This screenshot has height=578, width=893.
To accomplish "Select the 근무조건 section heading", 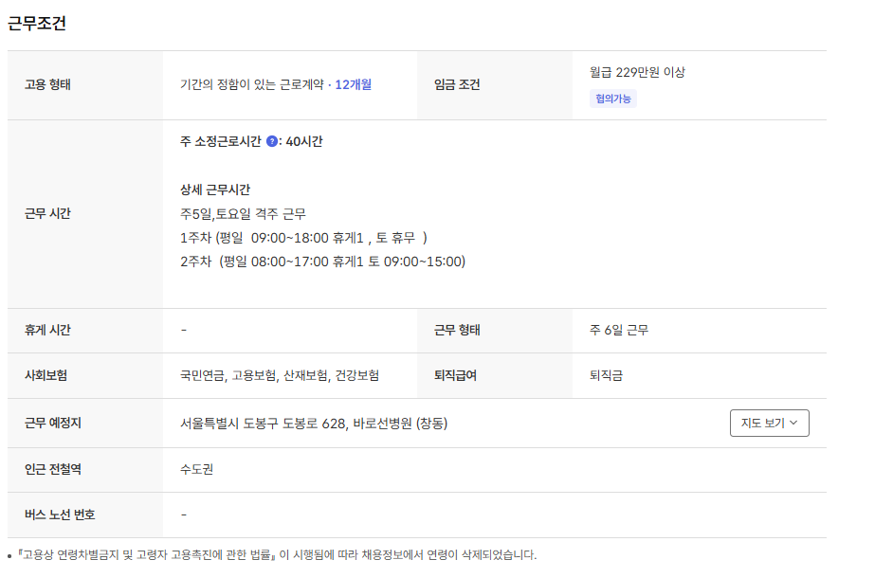I will (37, 25).
